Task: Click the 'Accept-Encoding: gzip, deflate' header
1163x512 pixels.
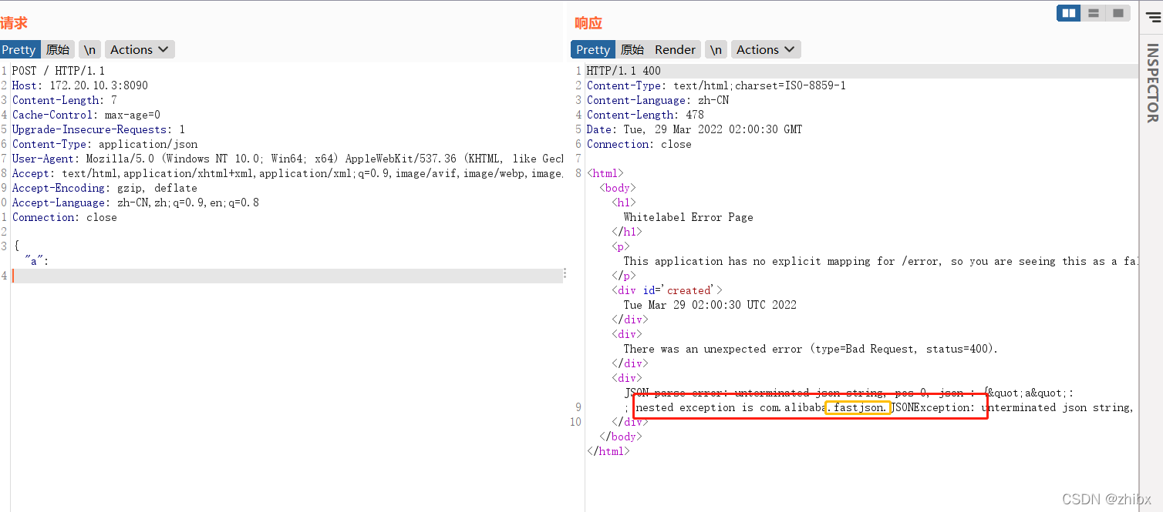Action: (105, 188)
